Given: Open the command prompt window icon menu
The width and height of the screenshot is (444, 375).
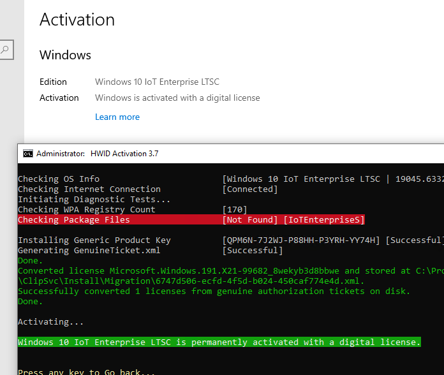Looking at the screenshot, I should pos(28,153).
